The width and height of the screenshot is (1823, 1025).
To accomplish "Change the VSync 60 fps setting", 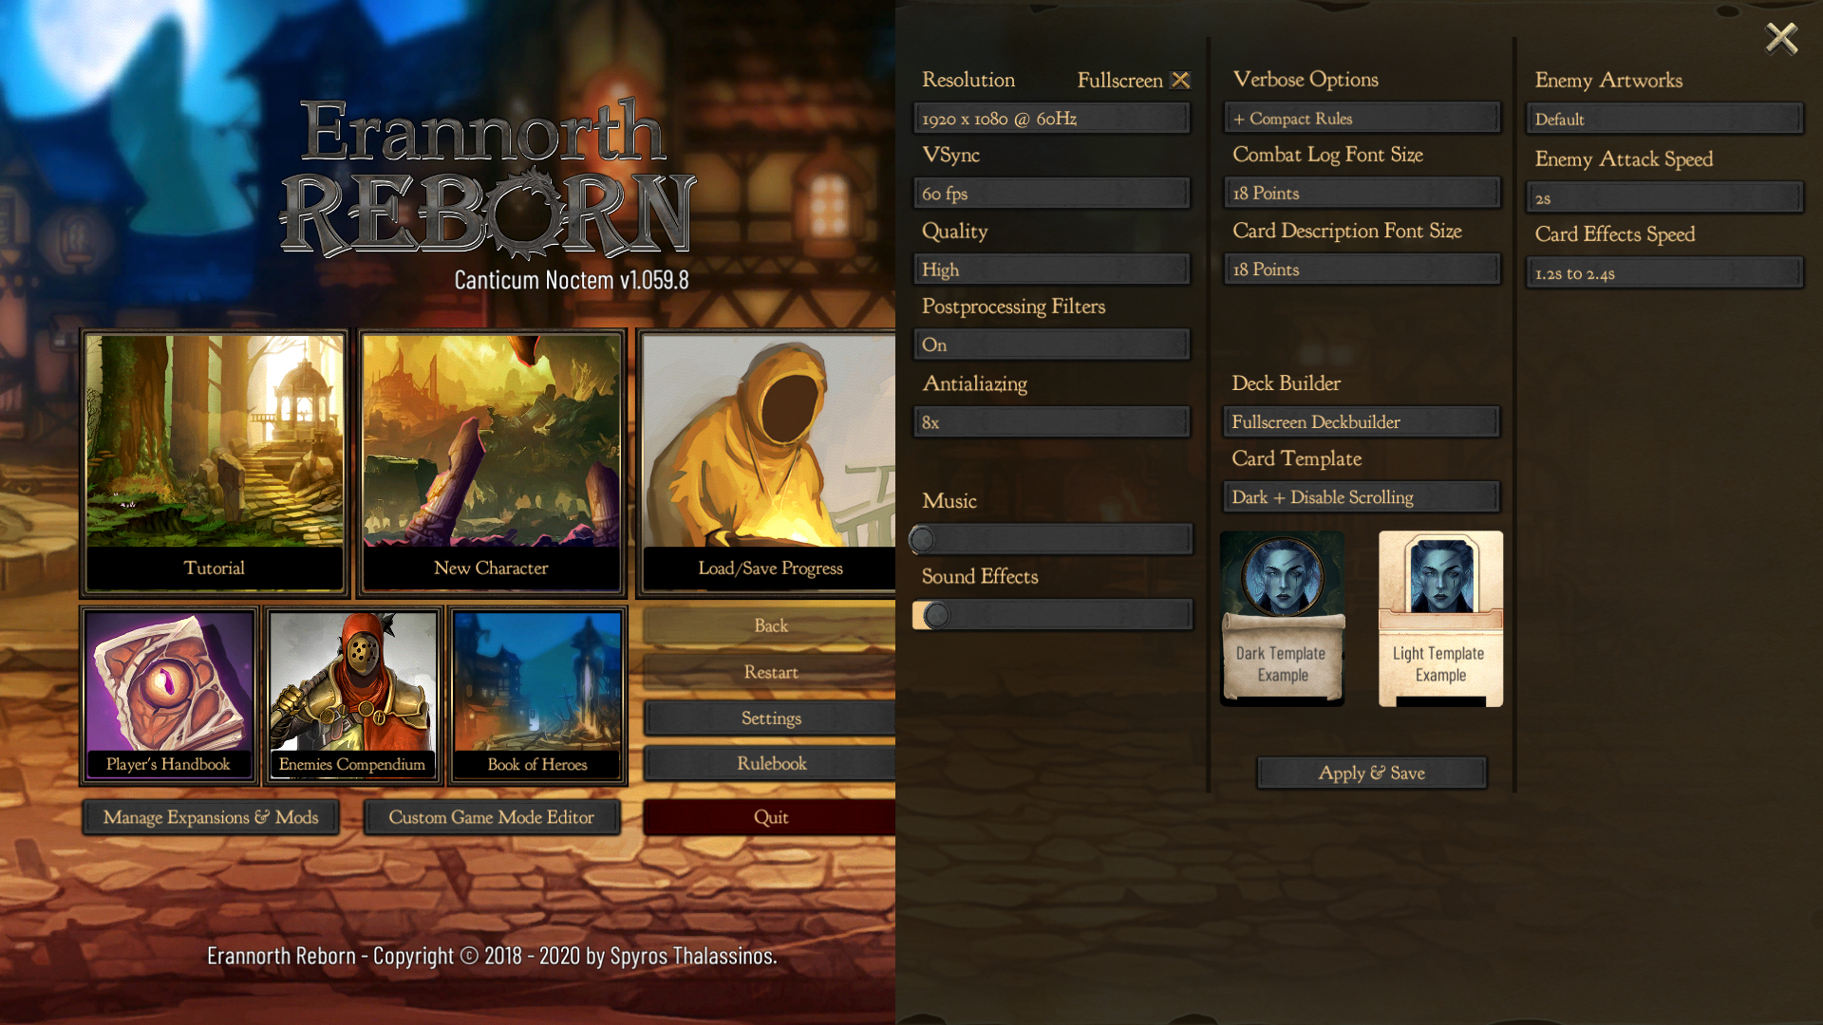I will click(x=1051, y=194).
